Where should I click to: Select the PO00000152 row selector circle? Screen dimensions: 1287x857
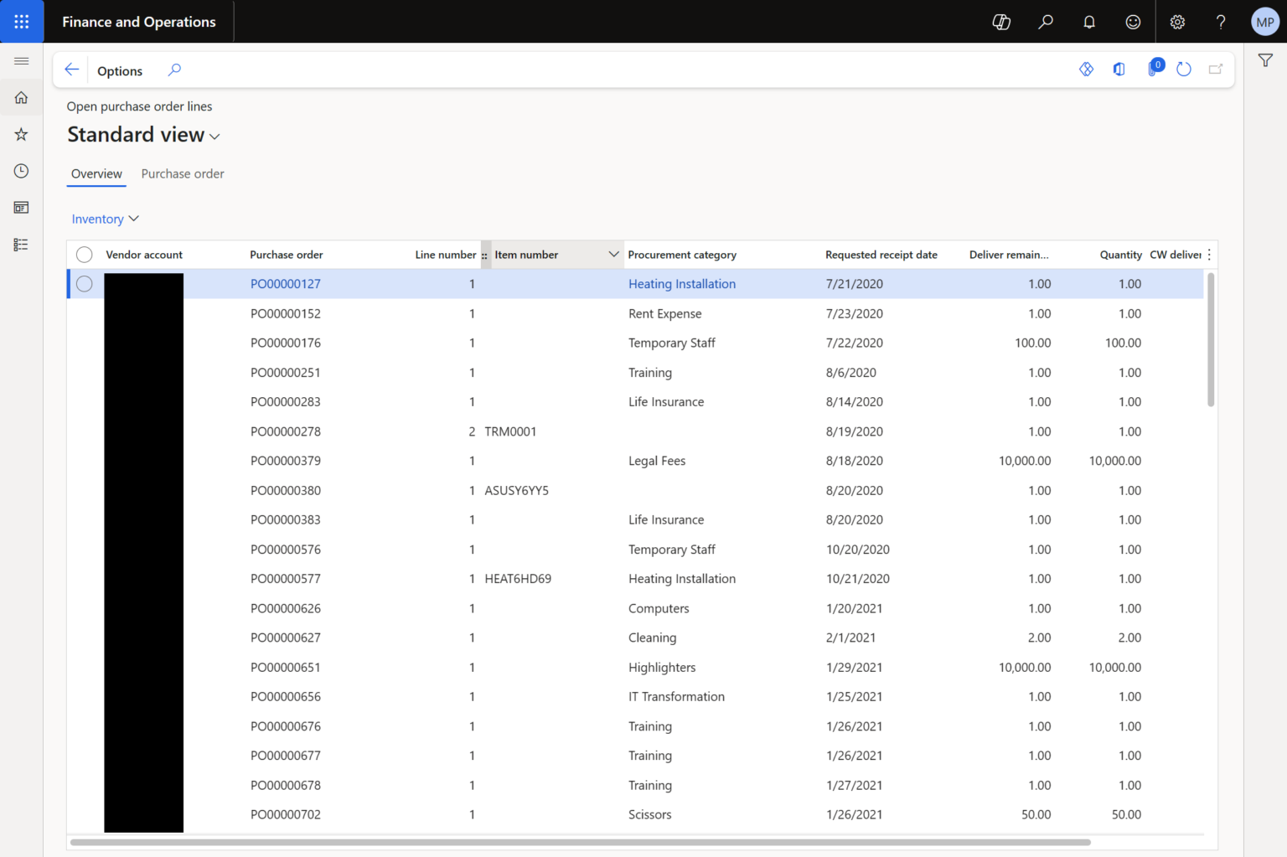point(84,313)
